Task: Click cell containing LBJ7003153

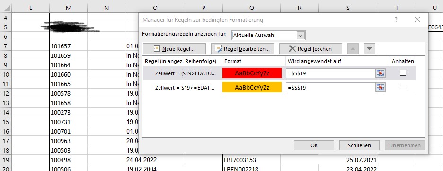Action: point(252,160)
